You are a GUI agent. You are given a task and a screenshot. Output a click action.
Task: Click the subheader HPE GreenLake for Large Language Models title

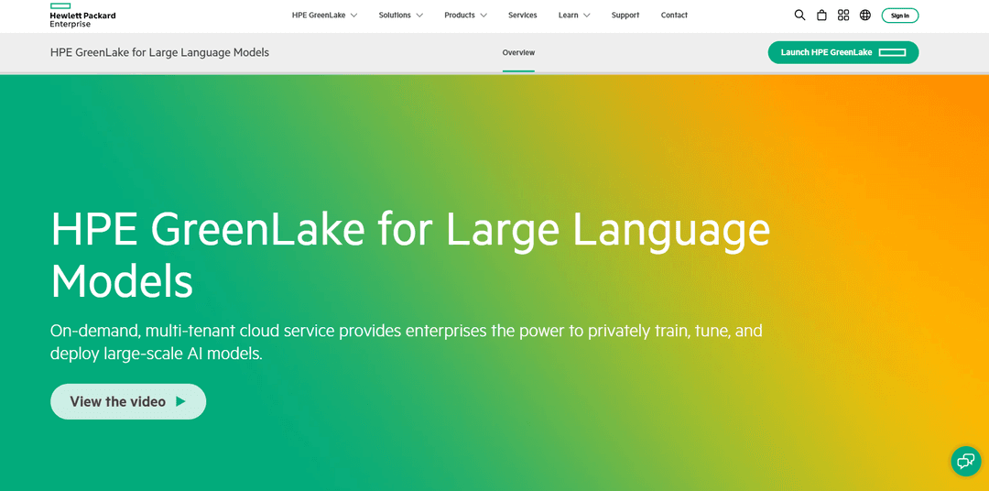pyautogui.click(x=159, y=52)
